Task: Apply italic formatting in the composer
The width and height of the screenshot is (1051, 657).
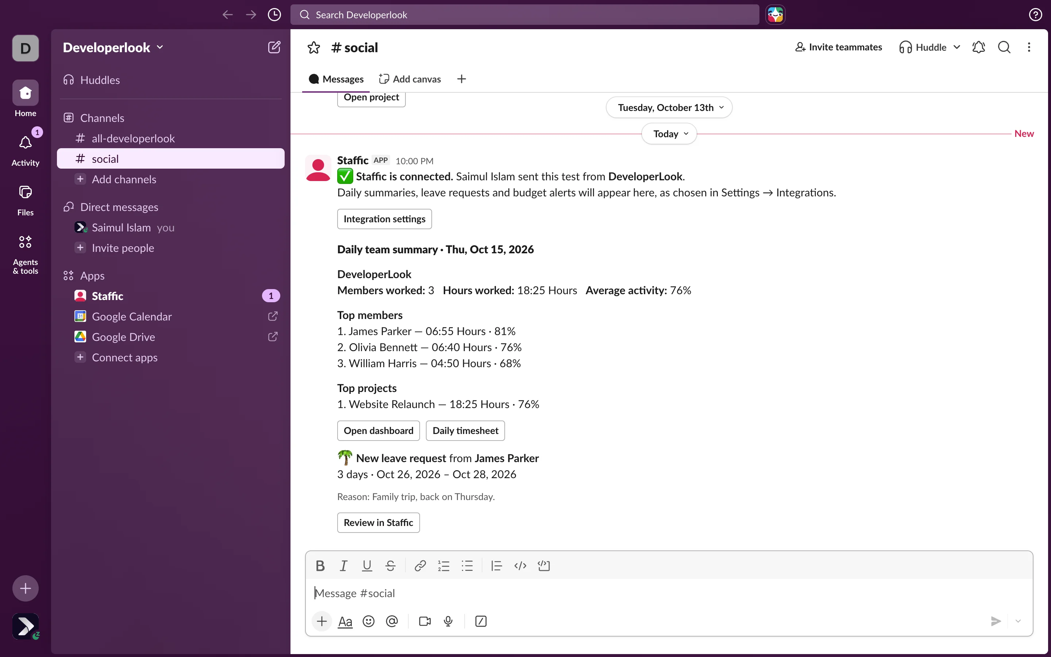Action: coord(343,565)
